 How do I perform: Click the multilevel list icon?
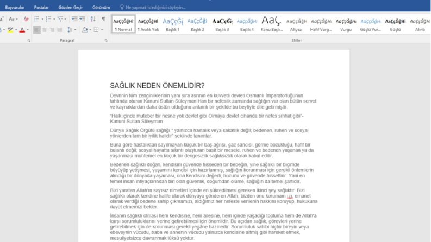(x=60, y=19)
